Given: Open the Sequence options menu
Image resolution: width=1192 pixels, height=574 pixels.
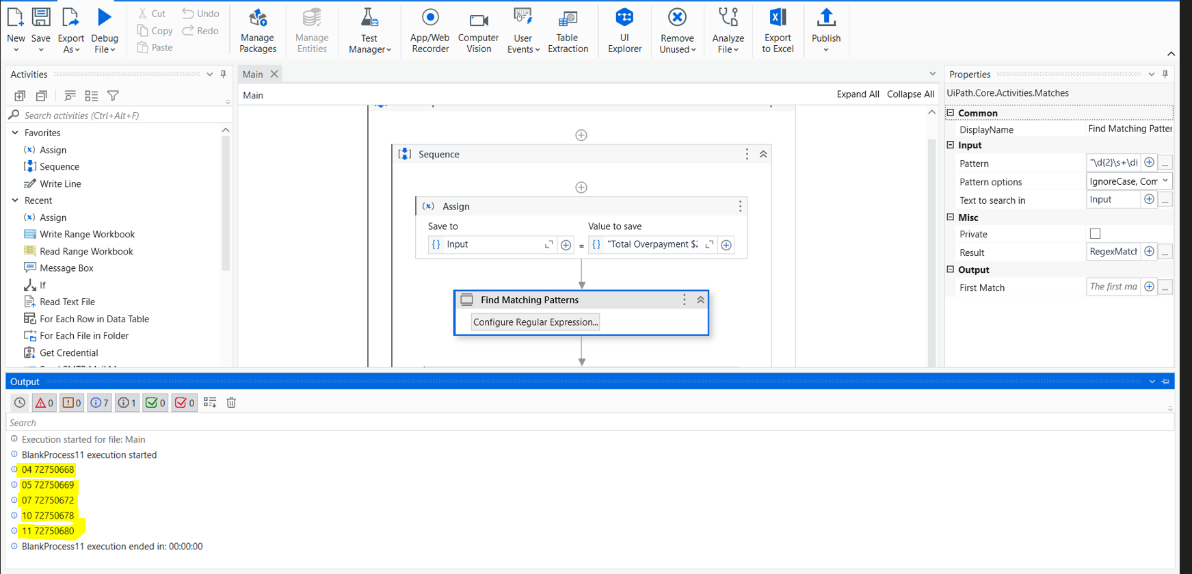Looking at the screenshot, I should pos(747,155).
